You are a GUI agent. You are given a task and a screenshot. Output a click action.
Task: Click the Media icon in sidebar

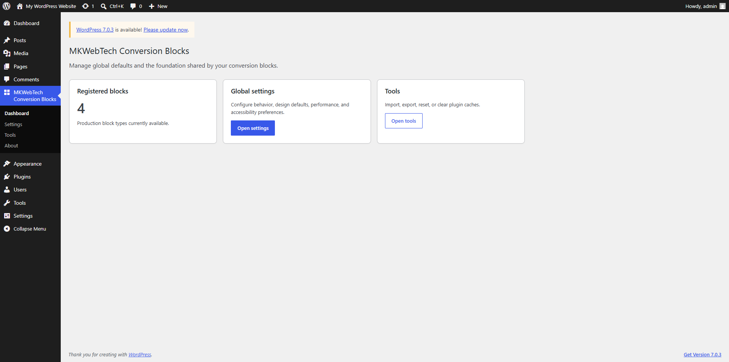click(7, 53)
